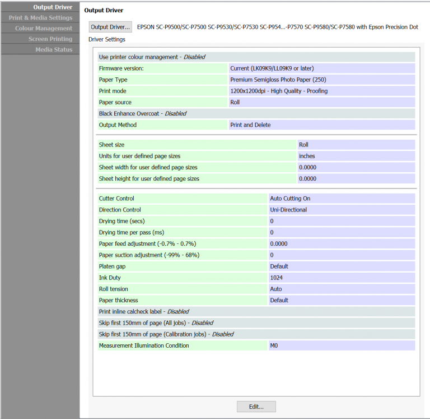
Task: Select the Output Driver sidebar tab
Action: [x=40, y=7]
